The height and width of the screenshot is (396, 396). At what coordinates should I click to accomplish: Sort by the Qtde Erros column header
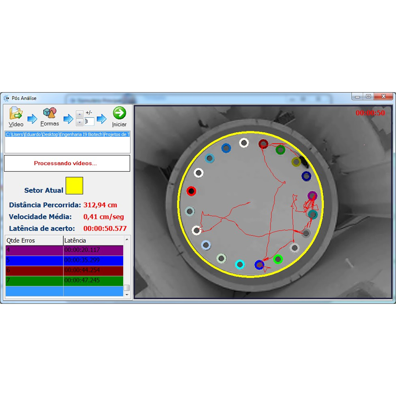point(34,240)
